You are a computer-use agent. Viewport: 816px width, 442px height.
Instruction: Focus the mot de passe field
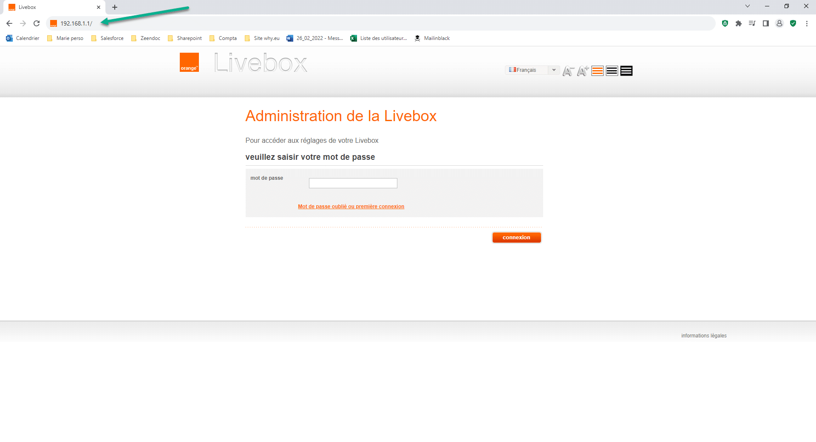353,183
